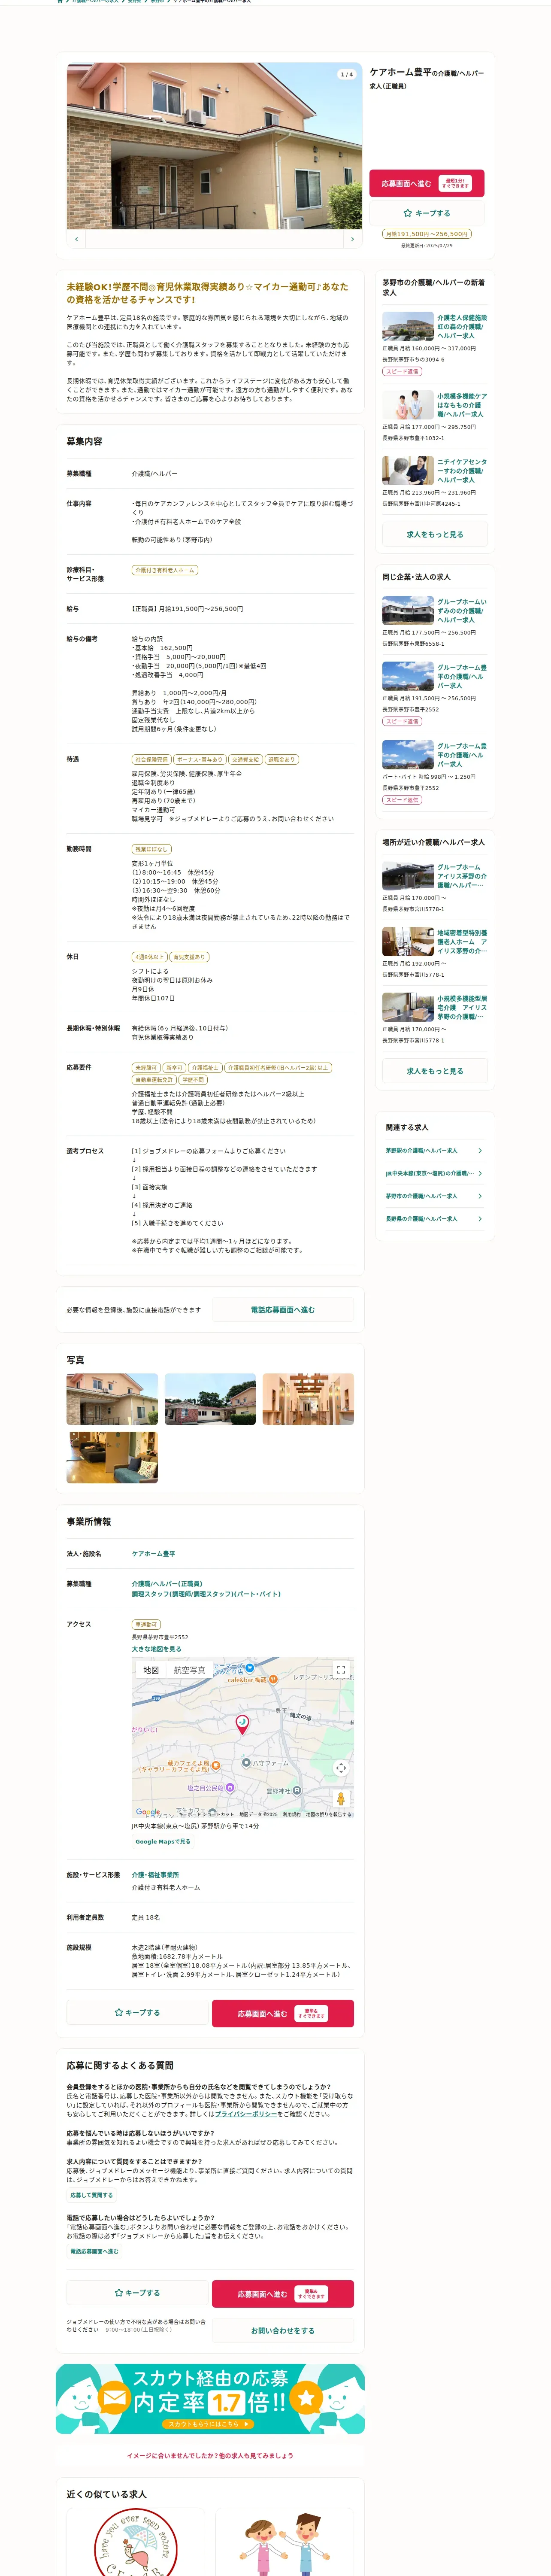Open 長野県の介護職/ヘルパー求人 chevron
The height and width of the screenshot is (2576, 551).
click(480, 1218)
